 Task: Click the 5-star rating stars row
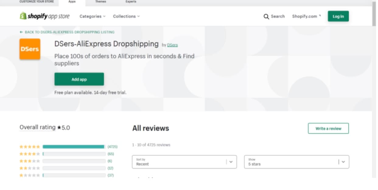(29, 146)
